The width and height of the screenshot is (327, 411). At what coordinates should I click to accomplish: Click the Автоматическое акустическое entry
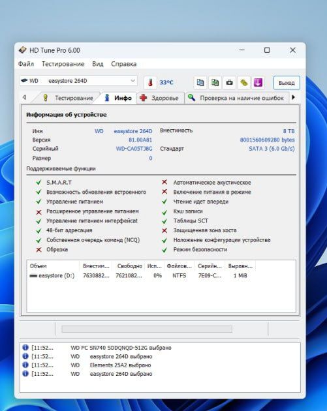(x=212, y=183)
